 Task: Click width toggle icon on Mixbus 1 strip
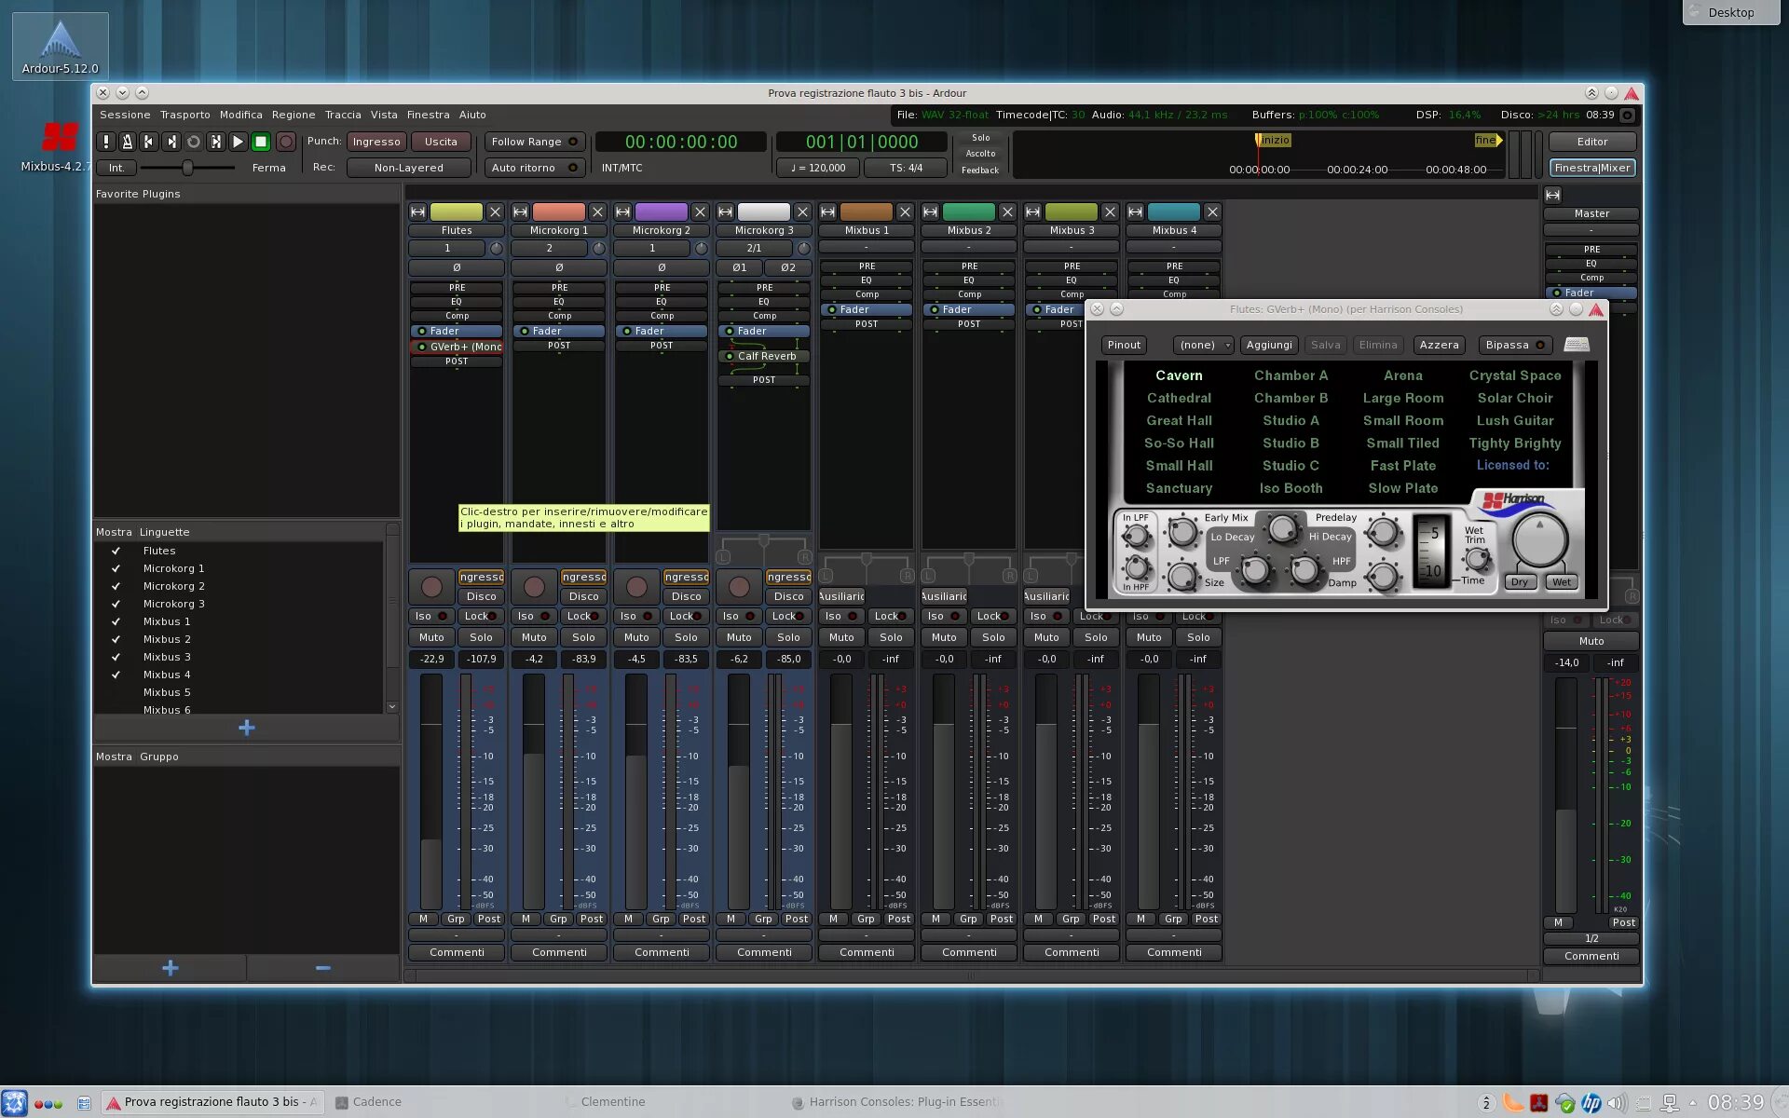tap(828, 212)
